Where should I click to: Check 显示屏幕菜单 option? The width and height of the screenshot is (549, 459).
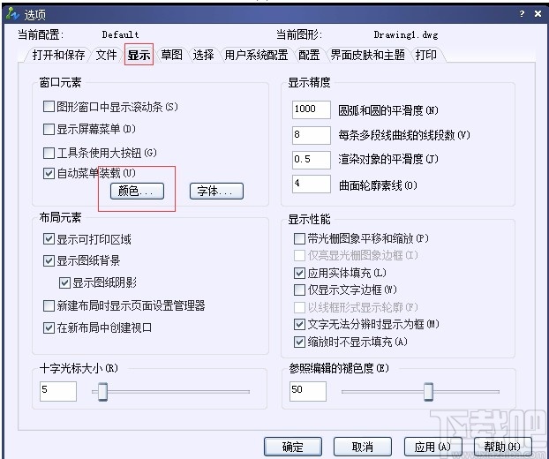coord(49,129)
